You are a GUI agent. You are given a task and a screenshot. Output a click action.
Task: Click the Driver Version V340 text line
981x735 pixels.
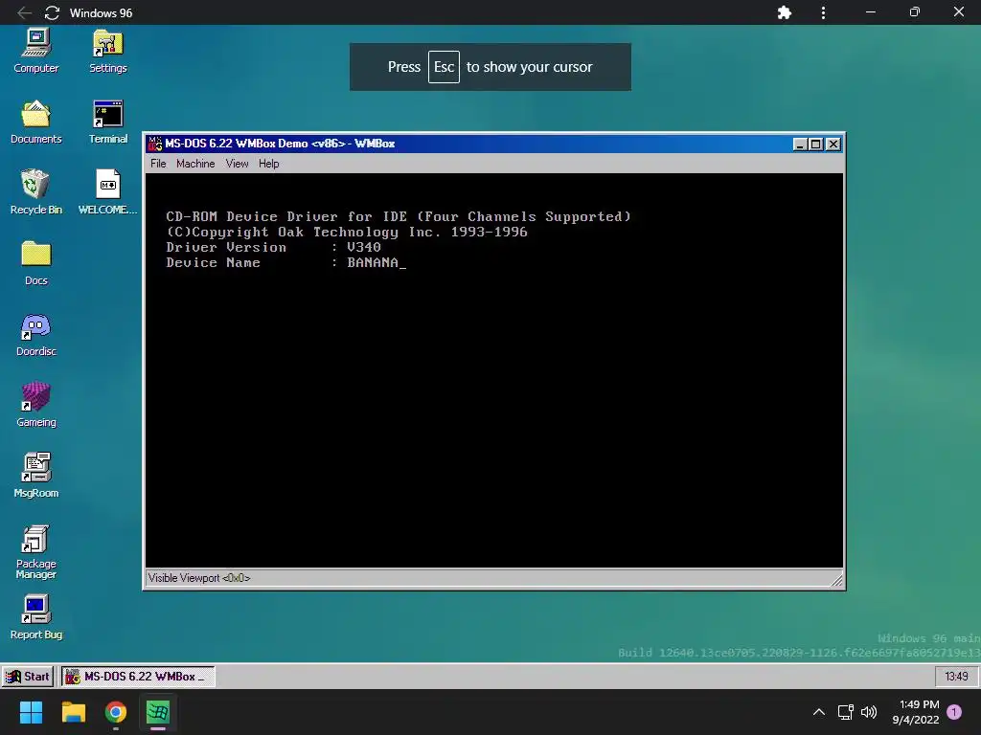click(x=273, y=248)
